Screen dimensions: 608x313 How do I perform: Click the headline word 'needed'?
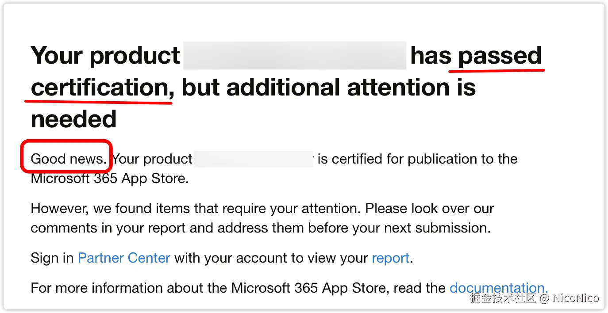[x=73, y=119]
